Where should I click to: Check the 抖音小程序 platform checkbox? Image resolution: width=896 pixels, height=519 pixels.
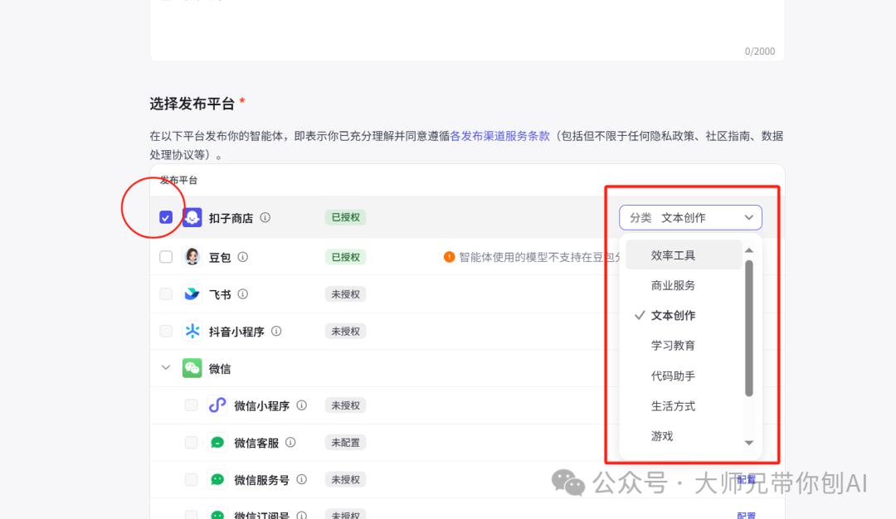(166, 331)
